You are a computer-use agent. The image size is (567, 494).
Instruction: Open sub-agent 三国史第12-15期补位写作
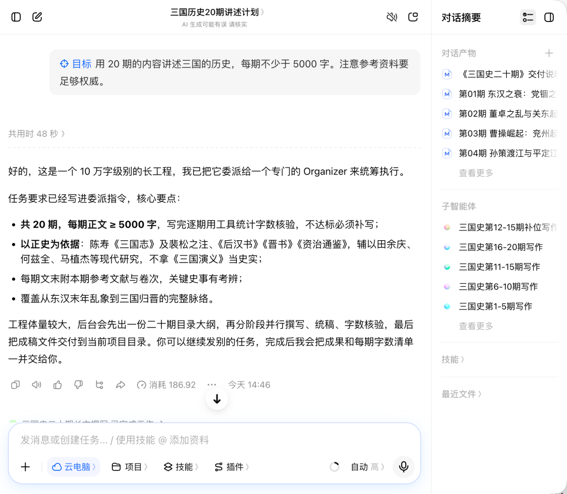(x=499, y=227)
